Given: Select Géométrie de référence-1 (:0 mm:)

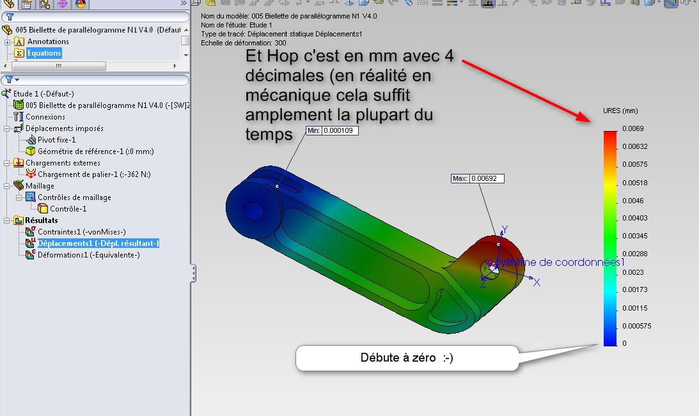Looking at the screenshot, I should coord(96,151).
